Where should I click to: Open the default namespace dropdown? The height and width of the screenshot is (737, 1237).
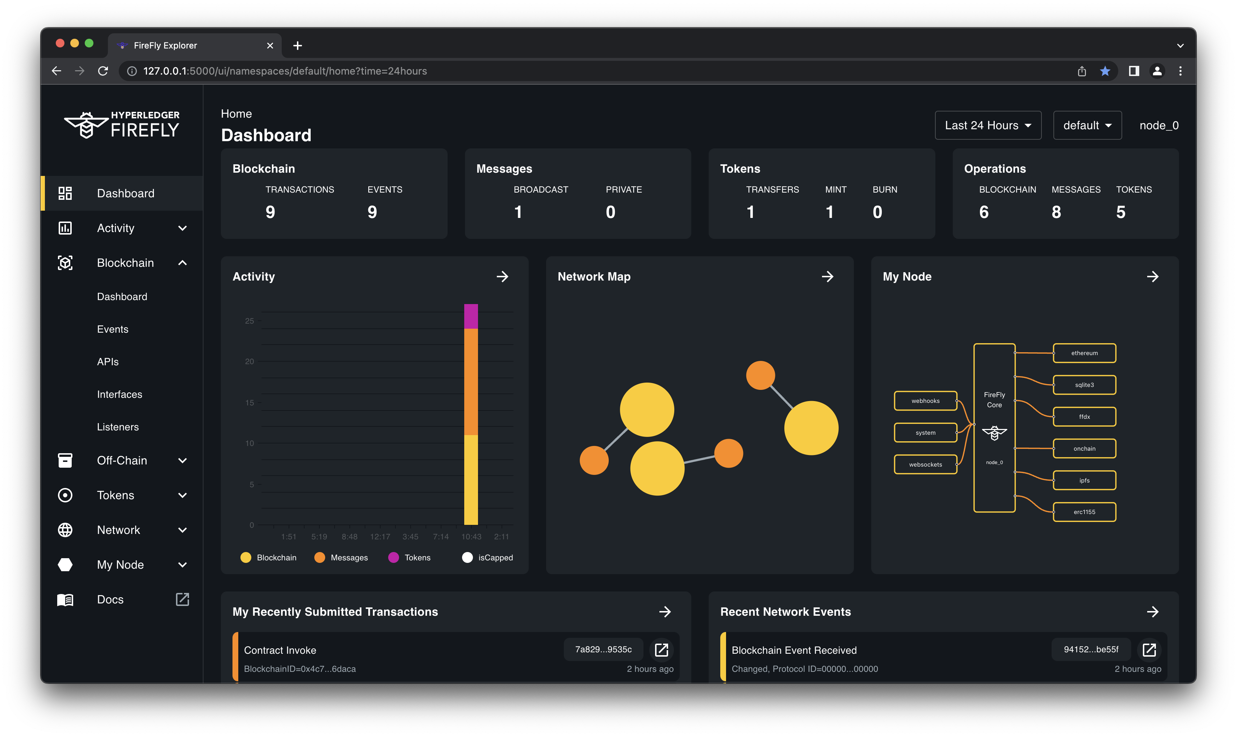pos(1087,125)
